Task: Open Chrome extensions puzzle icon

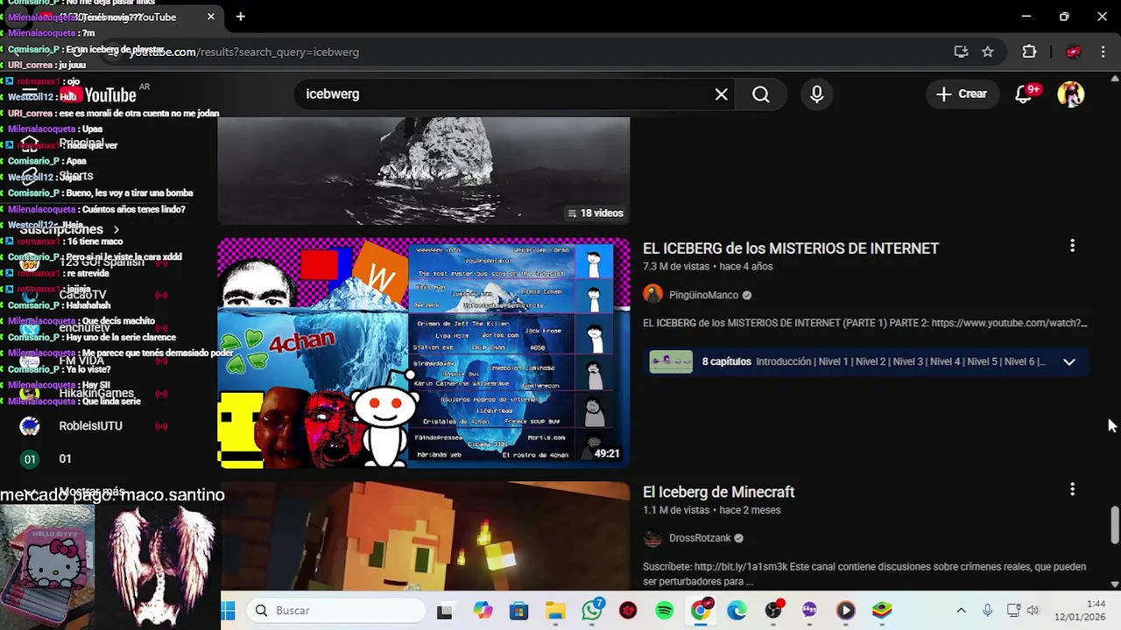Action: (1029, 52)
